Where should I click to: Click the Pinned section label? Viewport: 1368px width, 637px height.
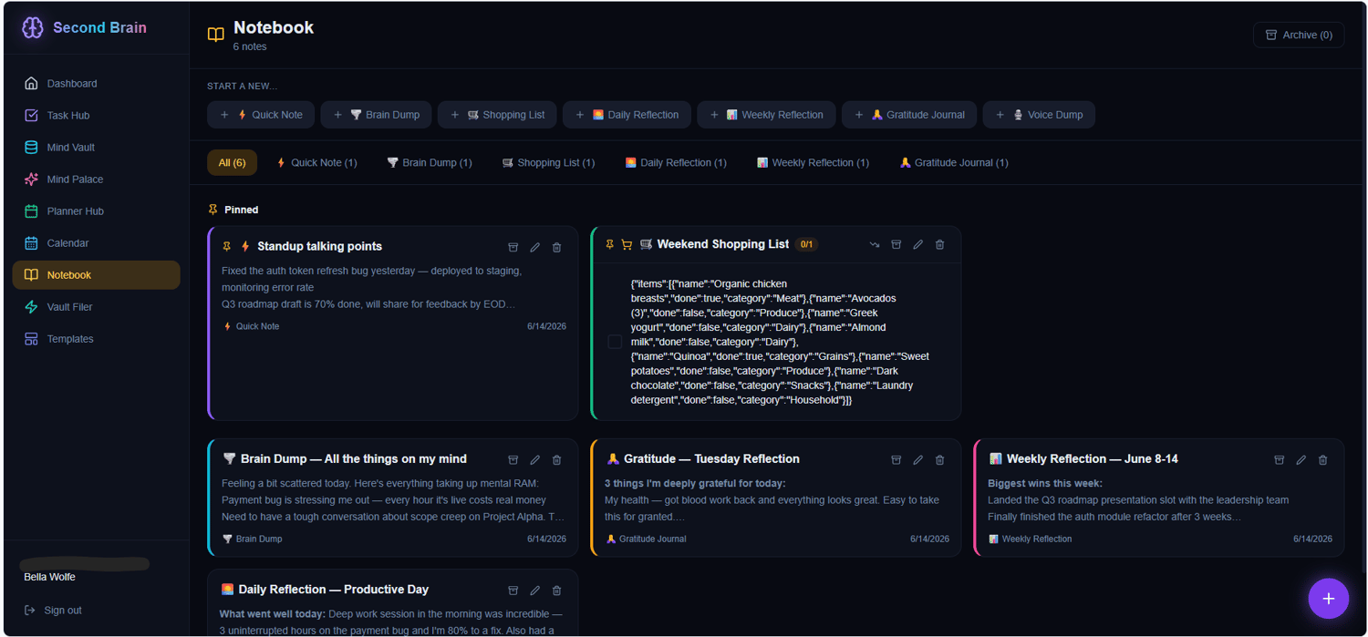[241, 210]
